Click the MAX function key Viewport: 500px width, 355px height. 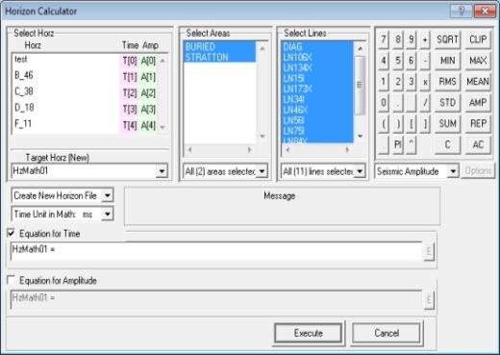point(478,61)
